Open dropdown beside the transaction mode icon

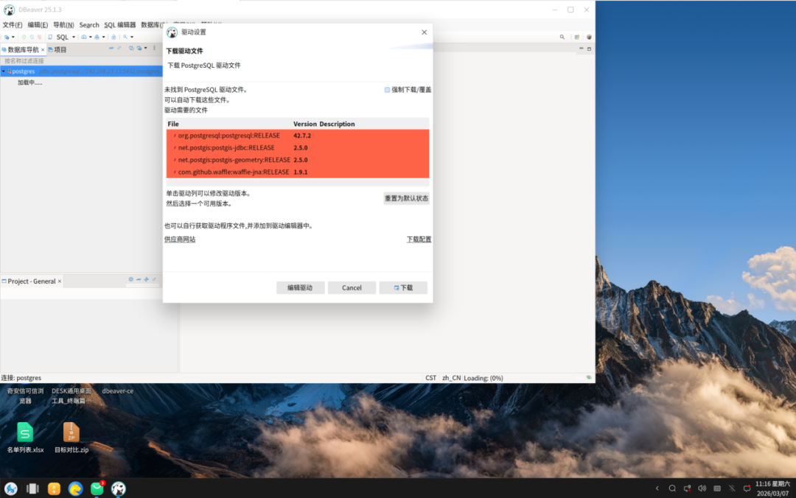104,37
